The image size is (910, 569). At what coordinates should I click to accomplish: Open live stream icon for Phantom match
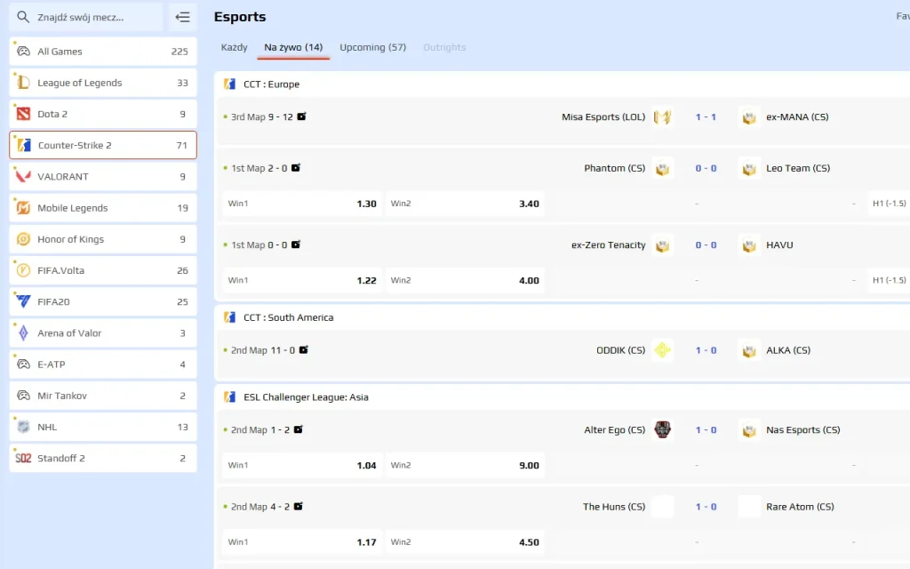tap(296, 167)
